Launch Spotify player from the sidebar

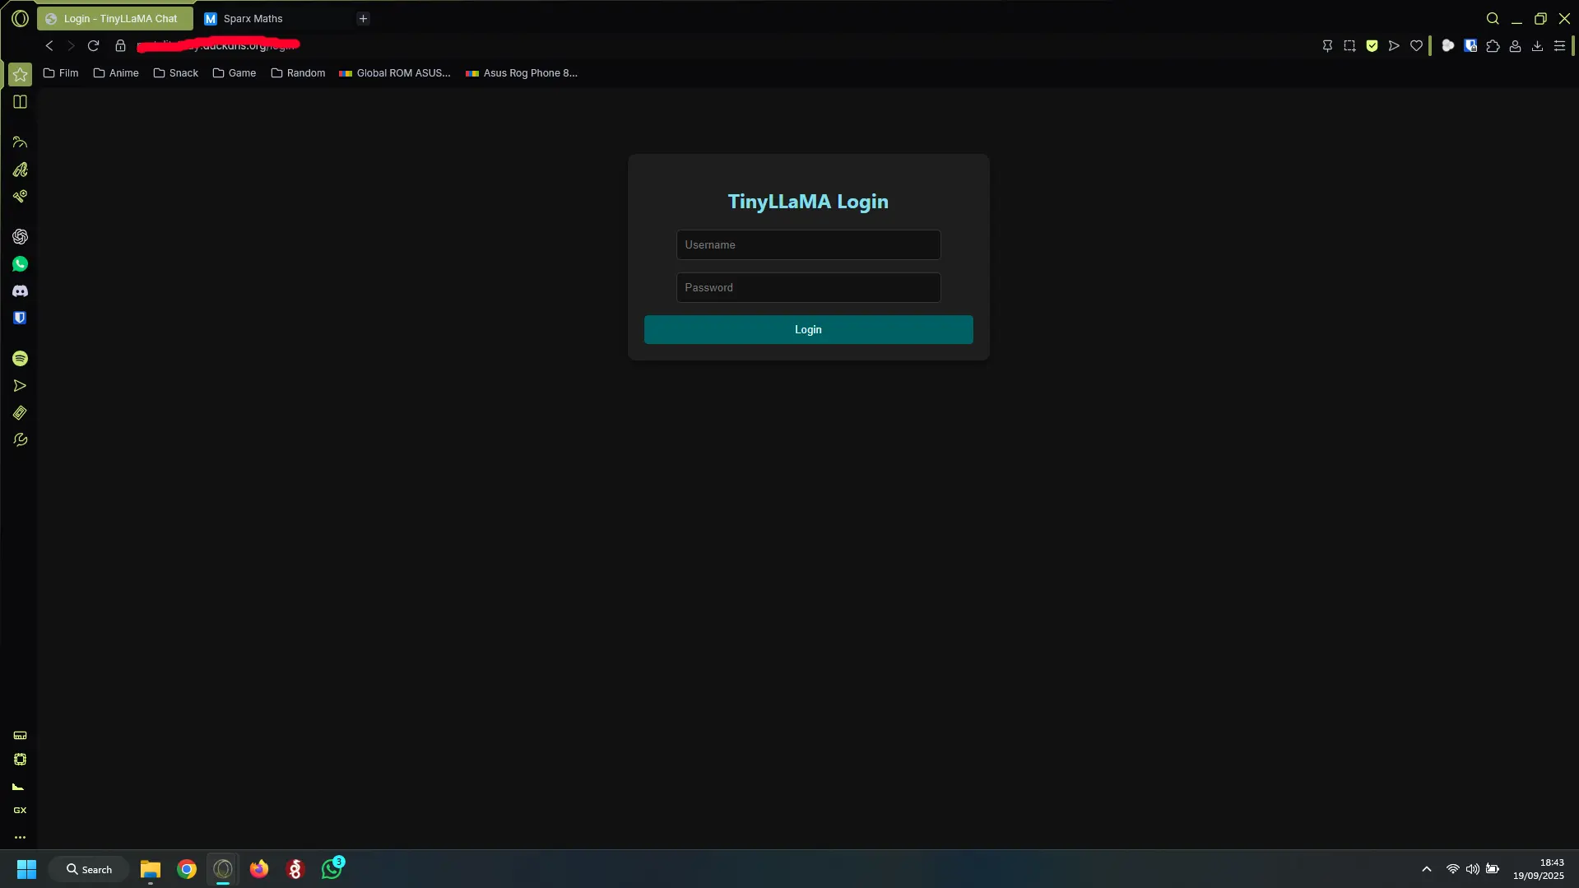coord(20,359)
